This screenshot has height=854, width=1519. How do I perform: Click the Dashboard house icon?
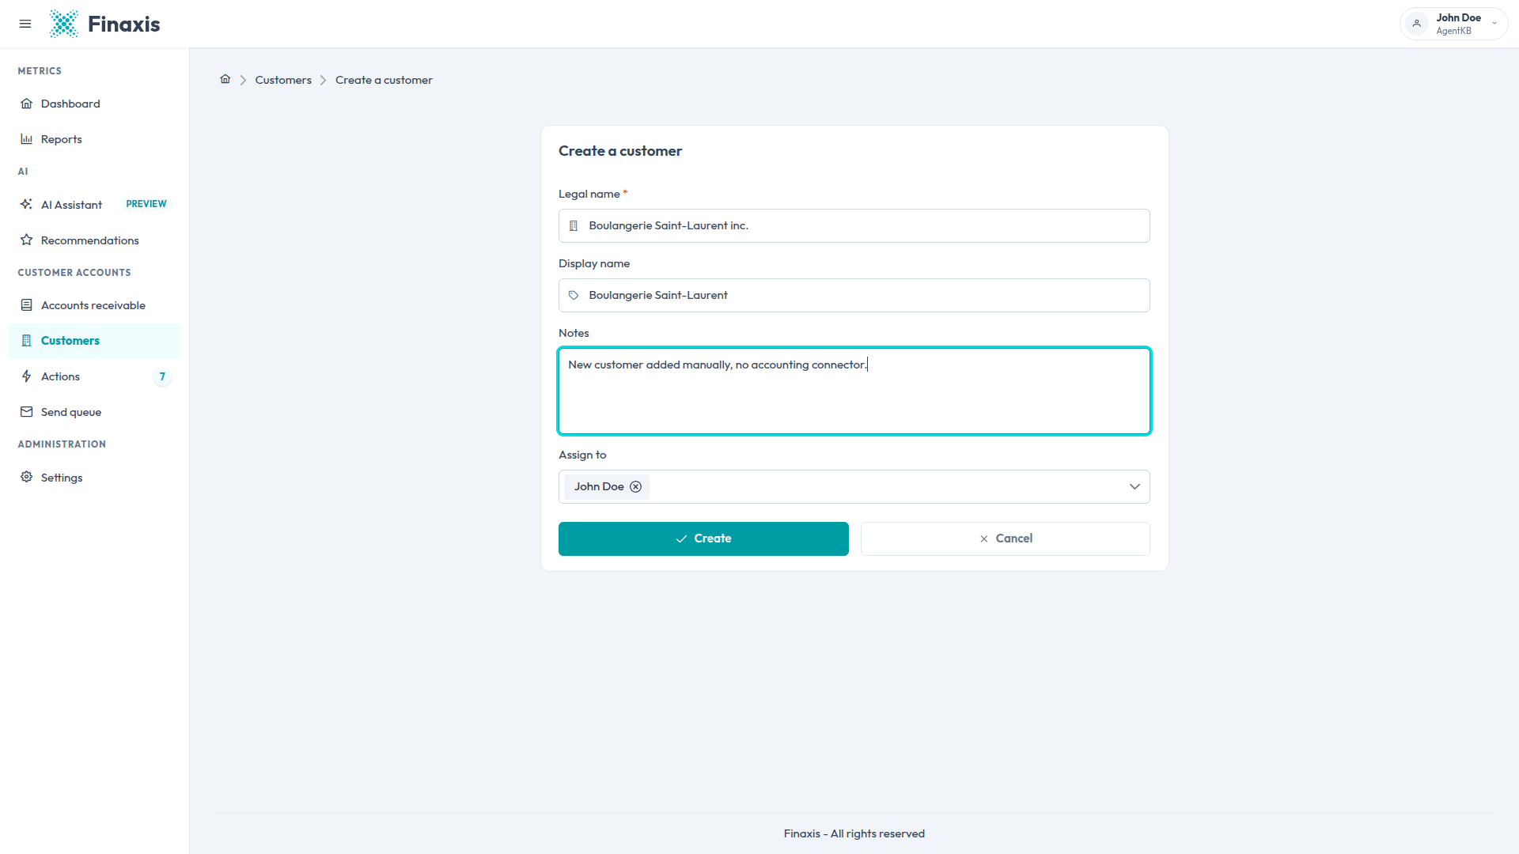(x=27, y=104)
